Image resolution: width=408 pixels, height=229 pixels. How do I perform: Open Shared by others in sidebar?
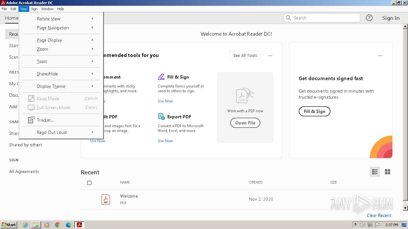[x=26, y=145]
